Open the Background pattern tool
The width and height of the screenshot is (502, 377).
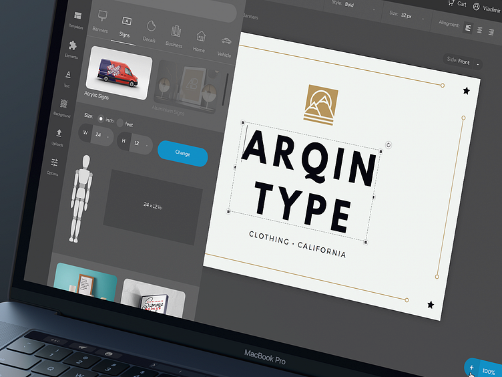63,106
